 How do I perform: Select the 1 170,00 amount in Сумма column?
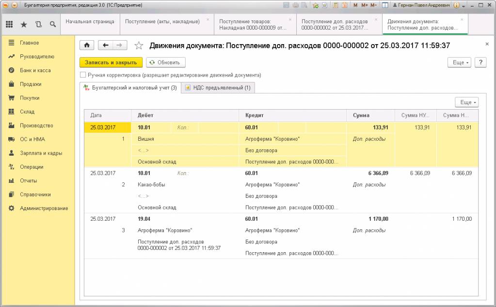coord(378,219)
